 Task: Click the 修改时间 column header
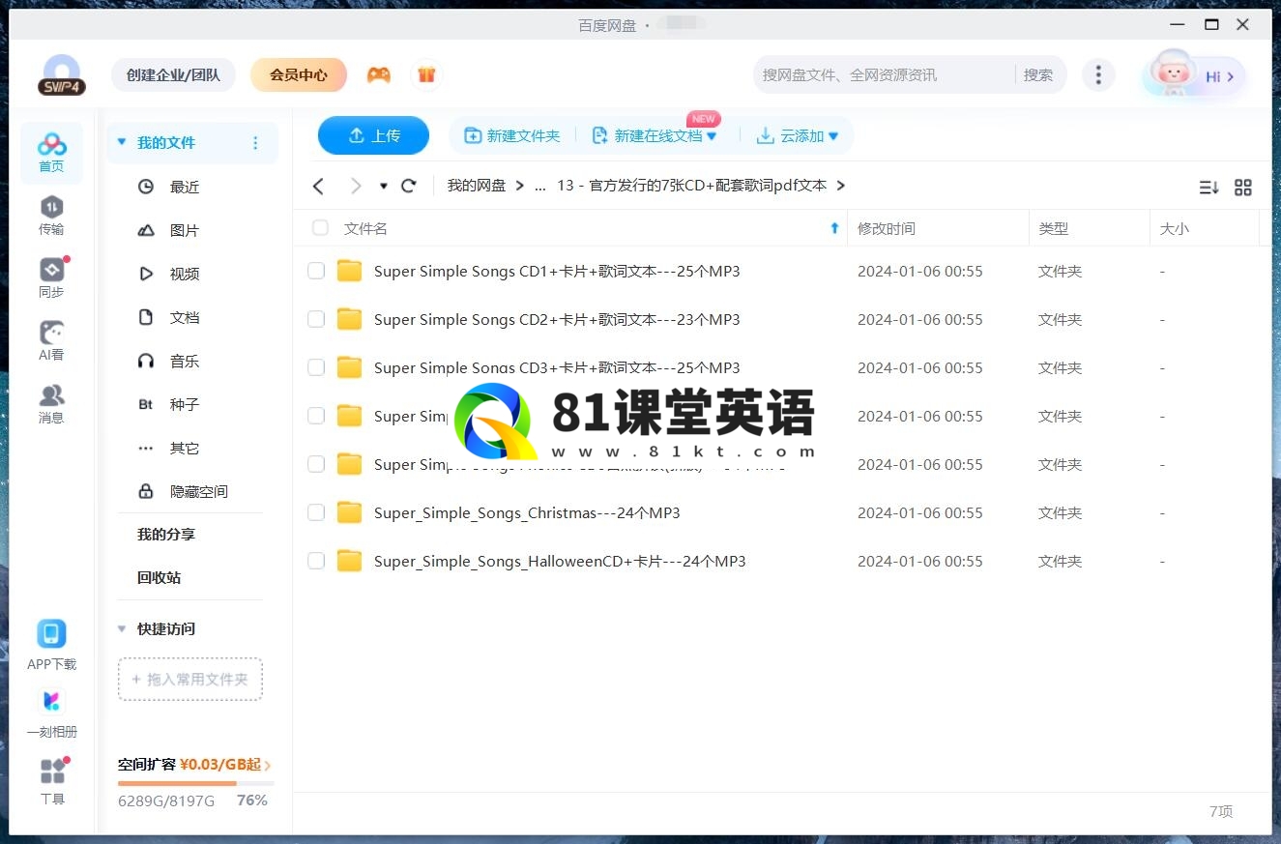click(x=887, y=228)
